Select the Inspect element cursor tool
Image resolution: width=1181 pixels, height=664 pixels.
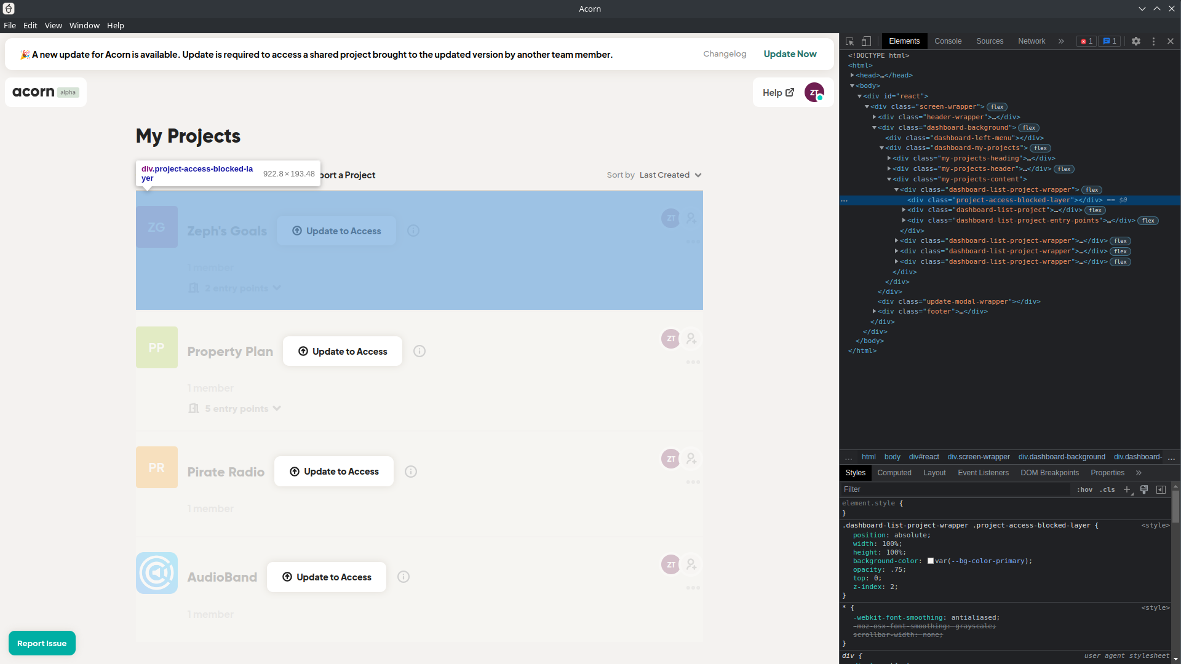(849, 41)
